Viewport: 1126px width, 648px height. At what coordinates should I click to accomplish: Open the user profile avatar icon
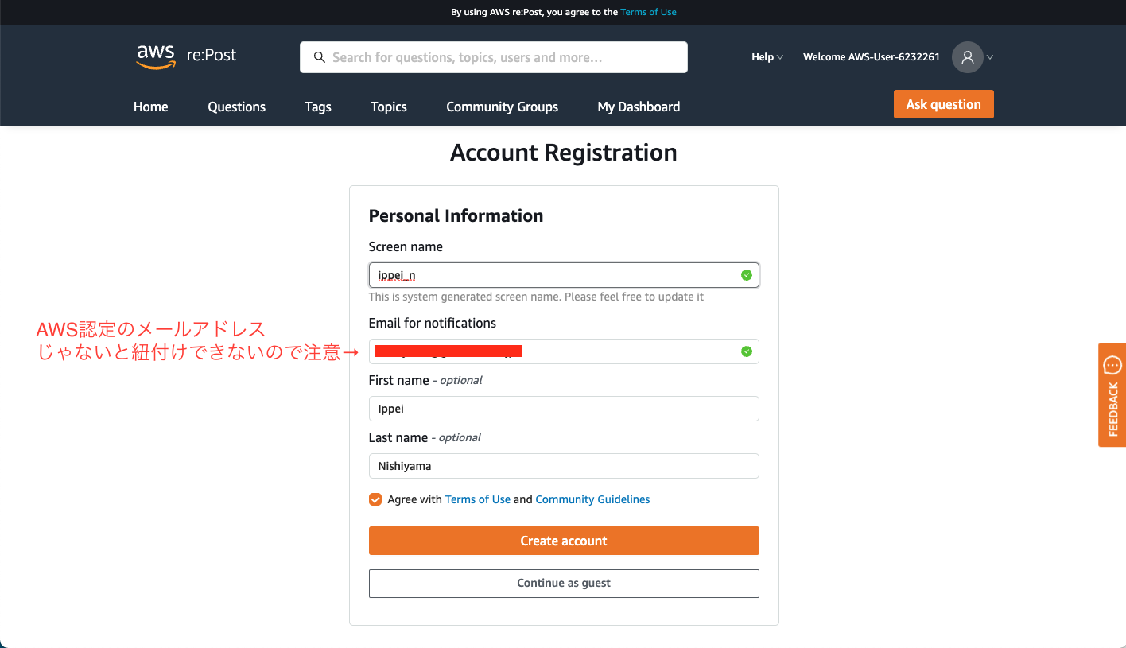click(968, 57)
